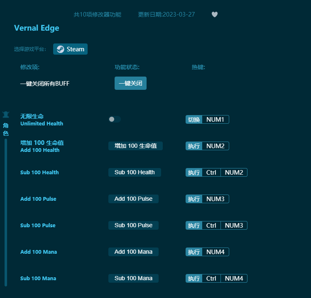Click the 增加 100 生命值 execute button

tap(135, 146)
